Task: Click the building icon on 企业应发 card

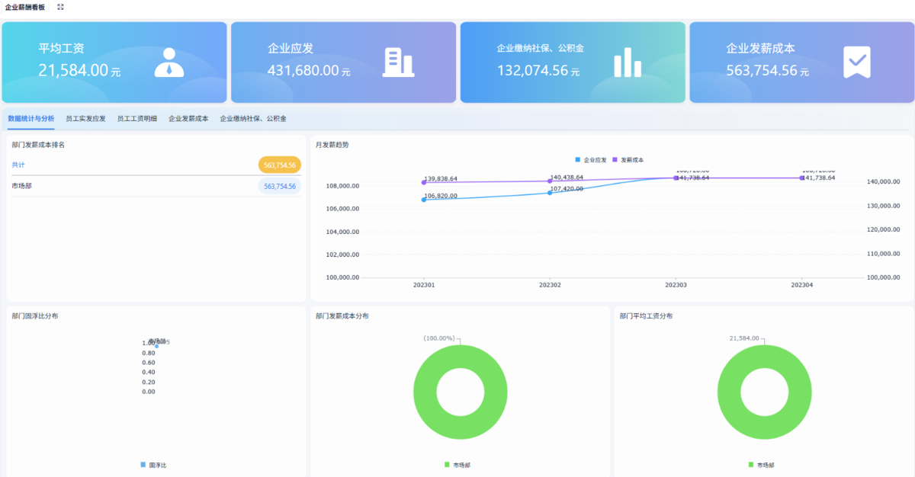Action: [399, 62]
